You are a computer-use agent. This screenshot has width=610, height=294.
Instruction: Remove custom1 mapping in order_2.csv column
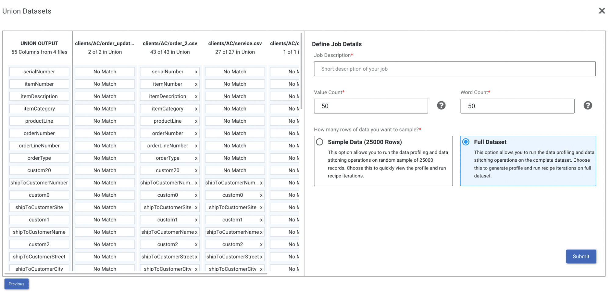(x=196, y=220)
